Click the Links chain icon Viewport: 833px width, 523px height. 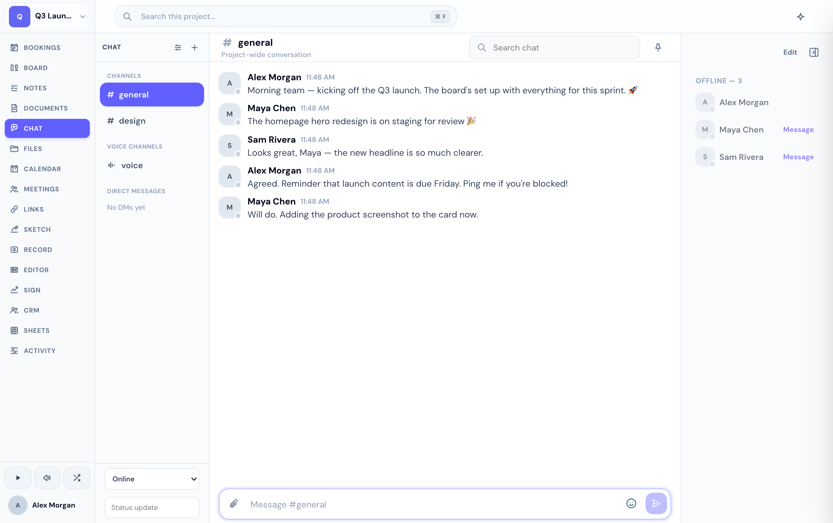14,209
